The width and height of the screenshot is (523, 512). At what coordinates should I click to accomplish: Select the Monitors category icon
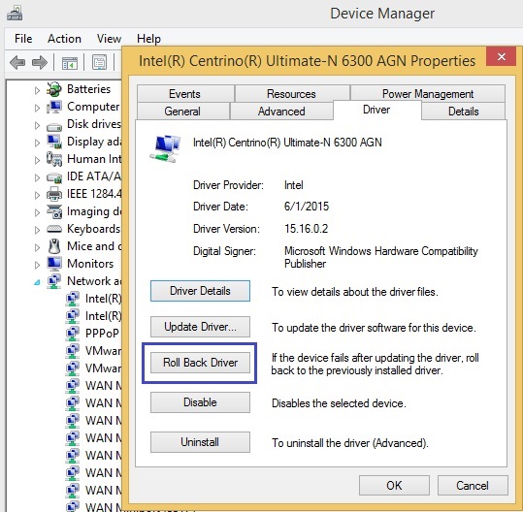pos(54,264)
